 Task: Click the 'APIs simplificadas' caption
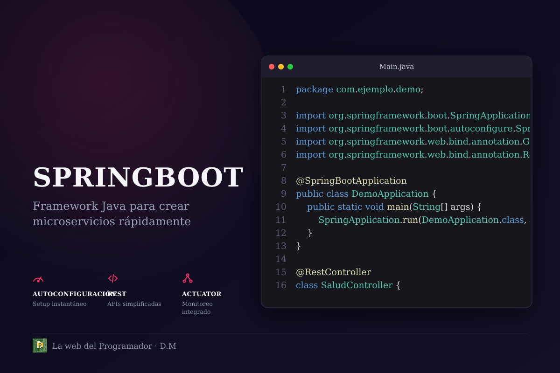click(x=134, y=304)
